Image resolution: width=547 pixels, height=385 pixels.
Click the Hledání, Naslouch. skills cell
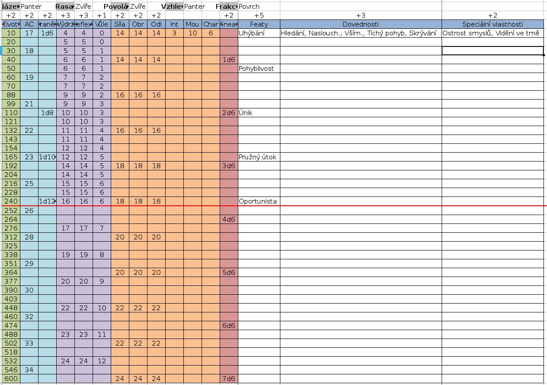click(x=361, y=33)
